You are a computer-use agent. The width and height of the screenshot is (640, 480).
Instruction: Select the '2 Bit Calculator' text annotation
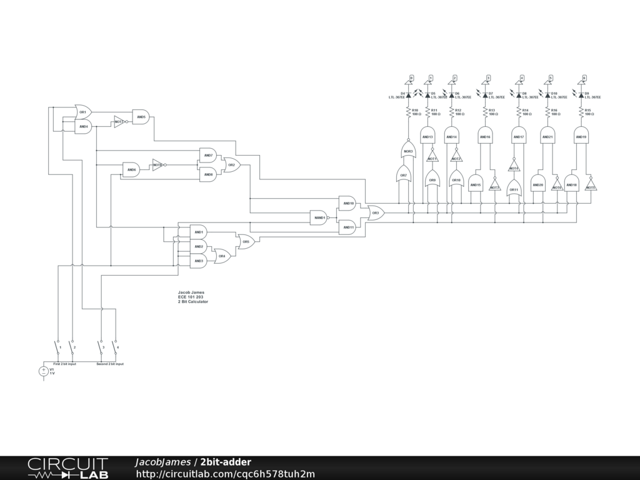click(x=193, y=302)
